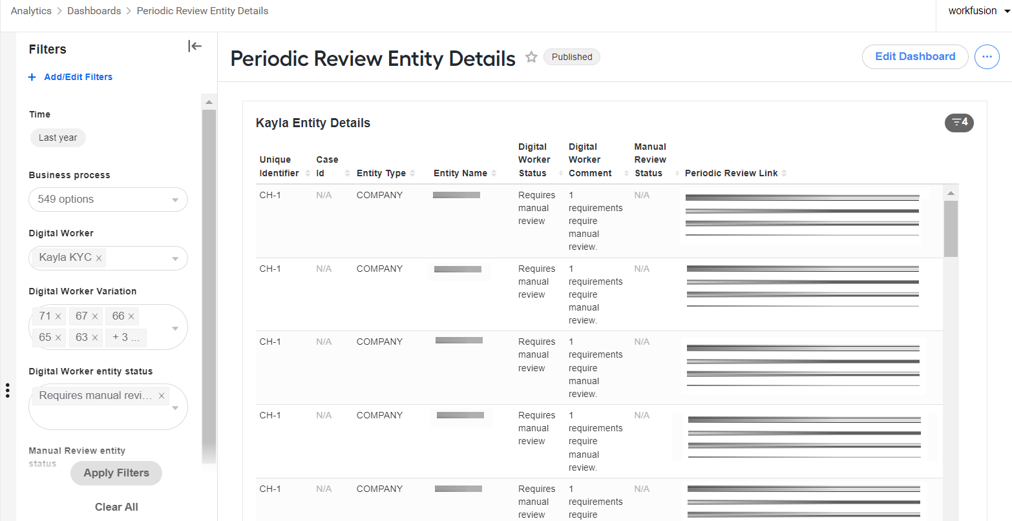Remove variation 63 tag
This screenshot has width=1012, height=521.
[x=95, y=338]
